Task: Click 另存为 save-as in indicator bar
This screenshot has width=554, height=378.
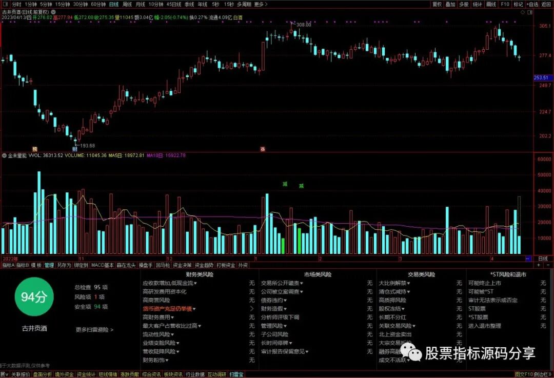Action: [x=64, y=265]
